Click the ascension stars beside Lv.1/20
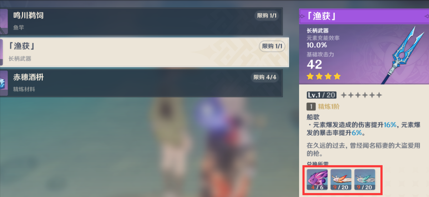The width and height of the screenshot is (429, 197). [x=361, y=95]
